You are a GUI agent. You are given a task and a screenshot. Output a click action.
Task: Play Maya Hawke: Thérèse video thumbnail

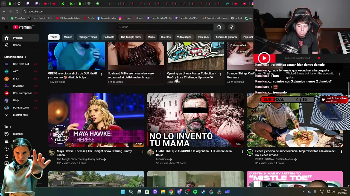96,120
